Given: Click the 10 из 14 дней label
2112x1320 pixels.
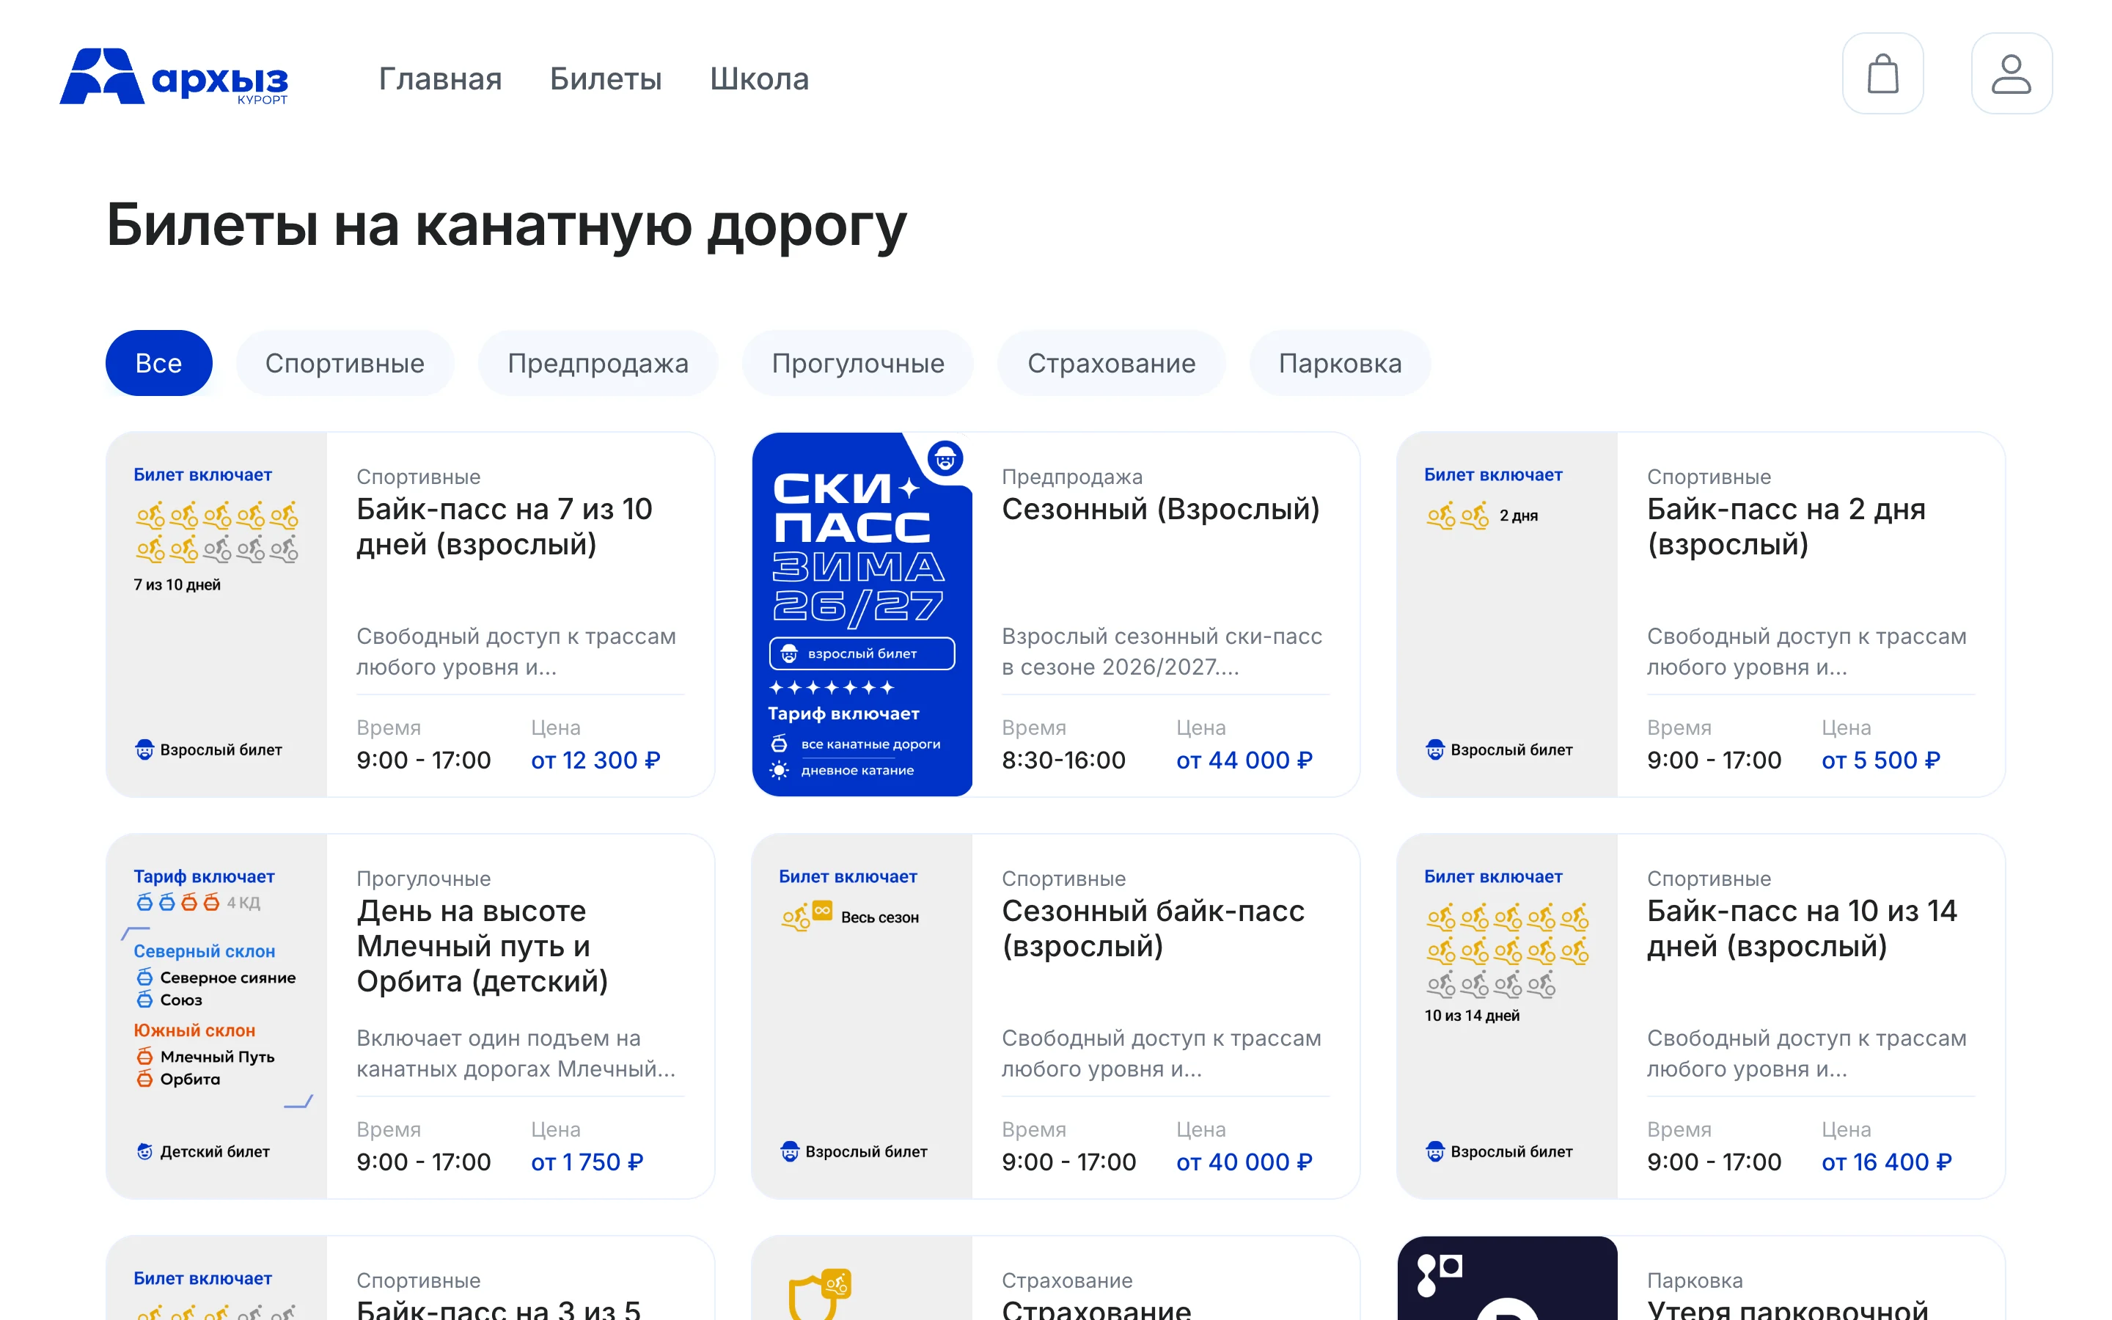Looking at the screenshot, I should pyautogui.click(x=1473, y=1016).
